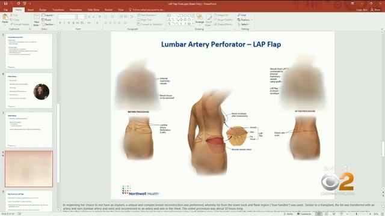Viewport: 385px width, 216px height.
Task: Start Slide Show from status bar icon
Action: click(x=342, y=214)
